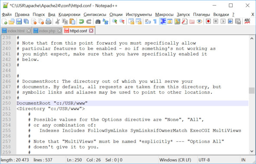Open the Function List icon
The width and height of the screenshot is (256, 164).
point(185,21)
